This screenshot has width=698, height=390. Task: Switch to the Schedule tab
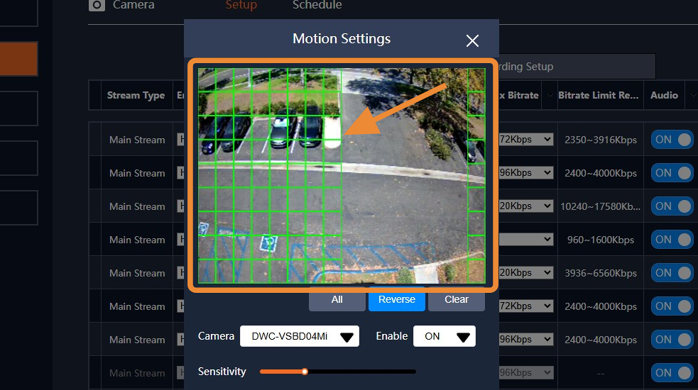pyautogui.click(x=317, y=6)
